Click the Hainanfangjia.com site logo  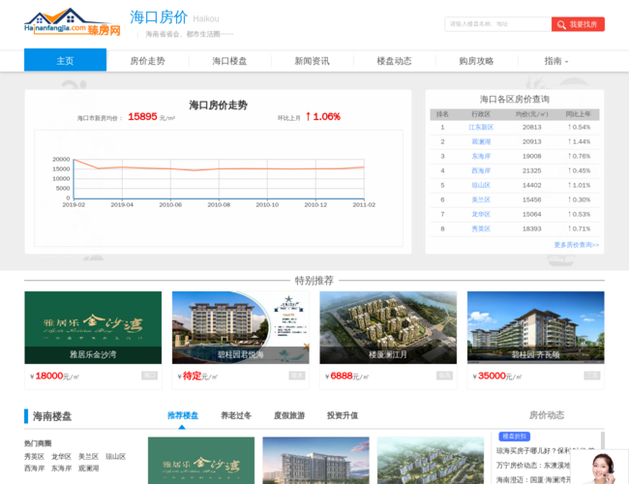pos(73,22)
